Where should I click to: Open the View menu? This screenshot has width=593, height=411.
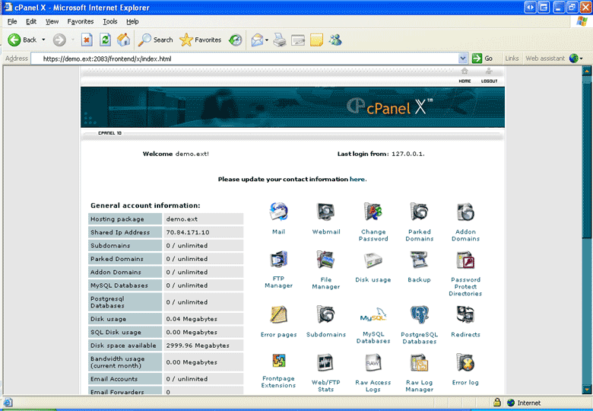click(x=52, y=21)
